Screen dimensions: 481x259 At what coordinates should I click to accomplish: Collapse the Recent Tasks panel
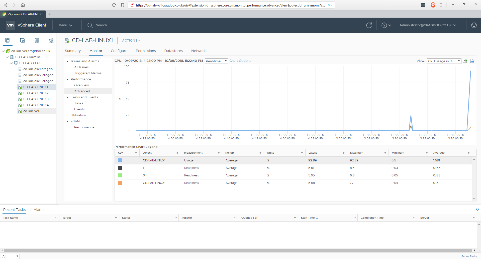click(477, 209)
